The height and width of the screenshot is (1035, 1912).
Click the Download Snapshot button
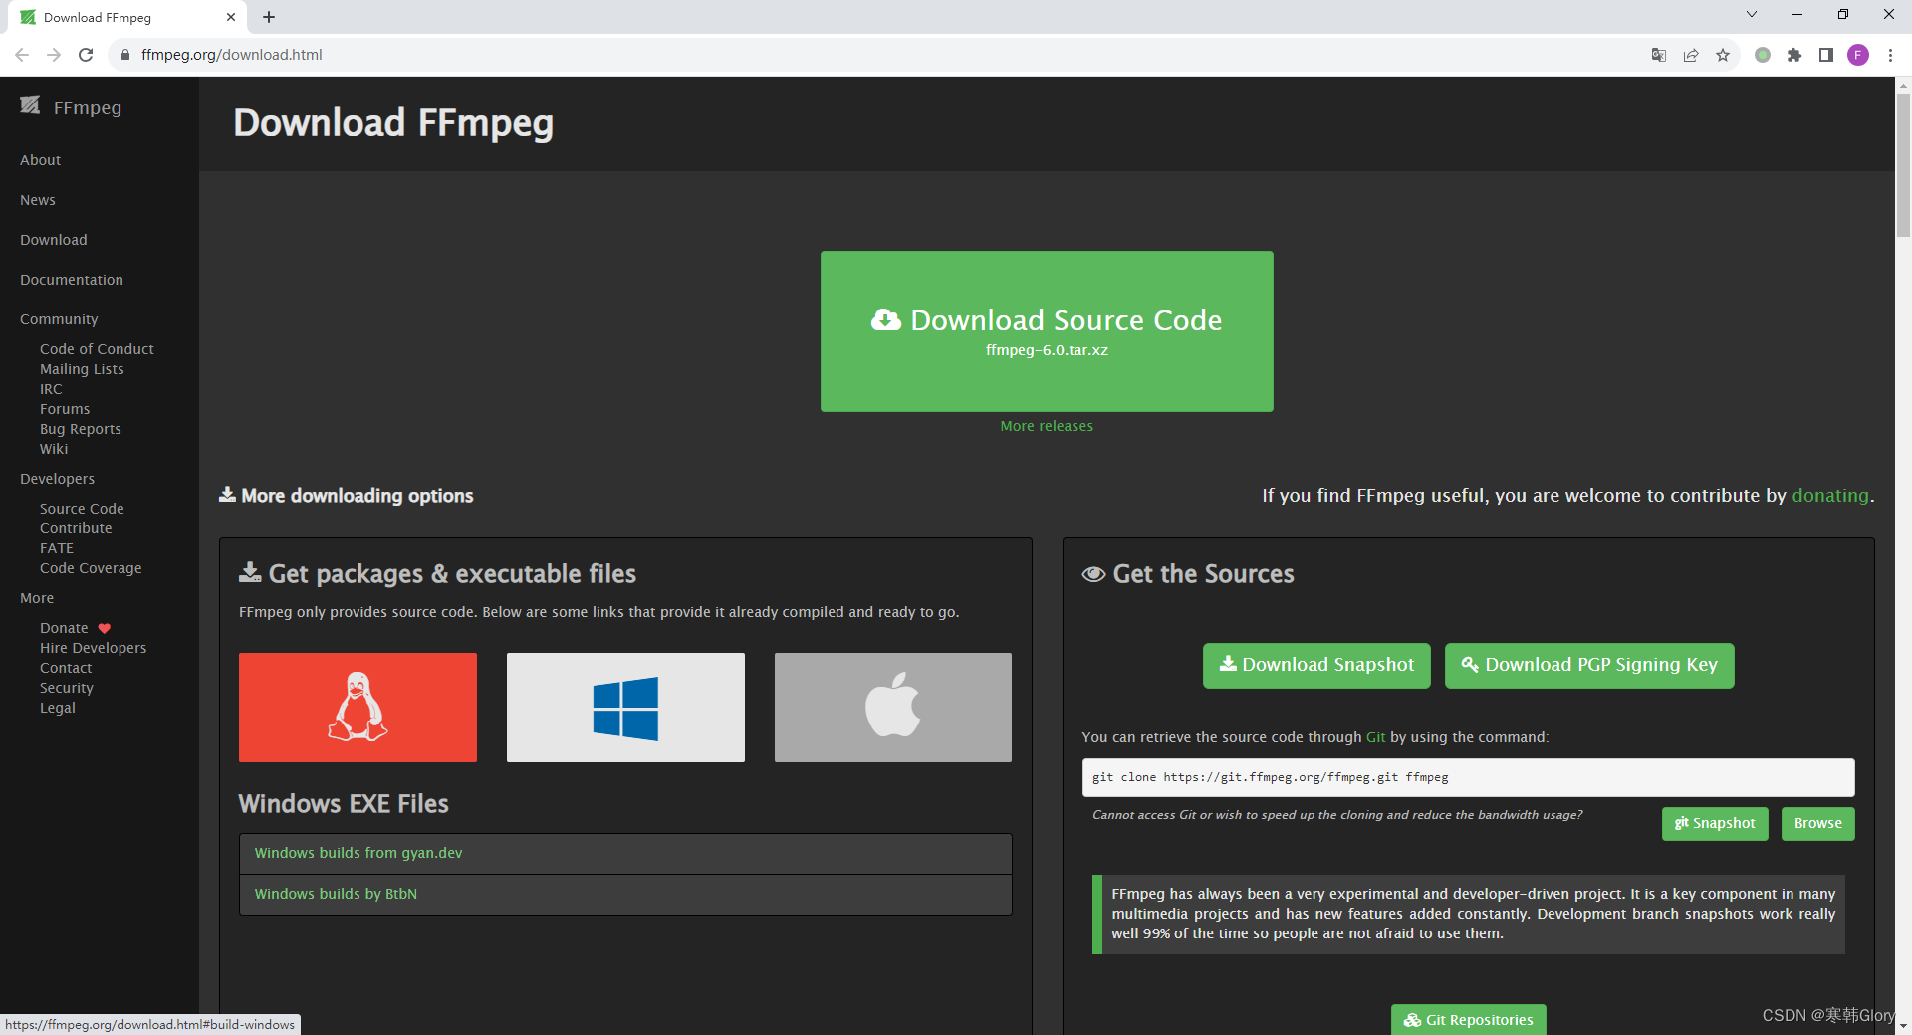coord(1315,665)
